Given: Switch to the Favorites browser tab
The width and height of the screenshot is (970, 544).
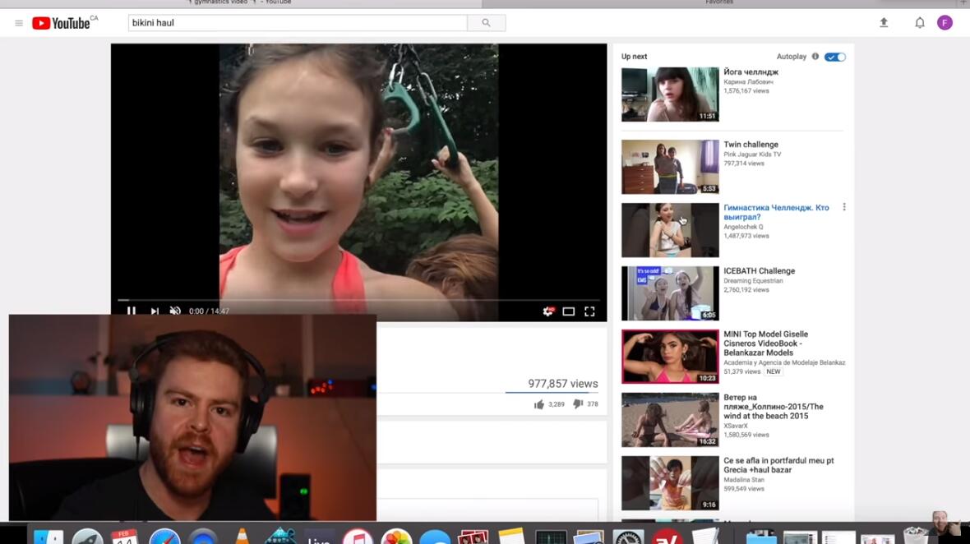Looking at the screenshot, I should [719, 2].
